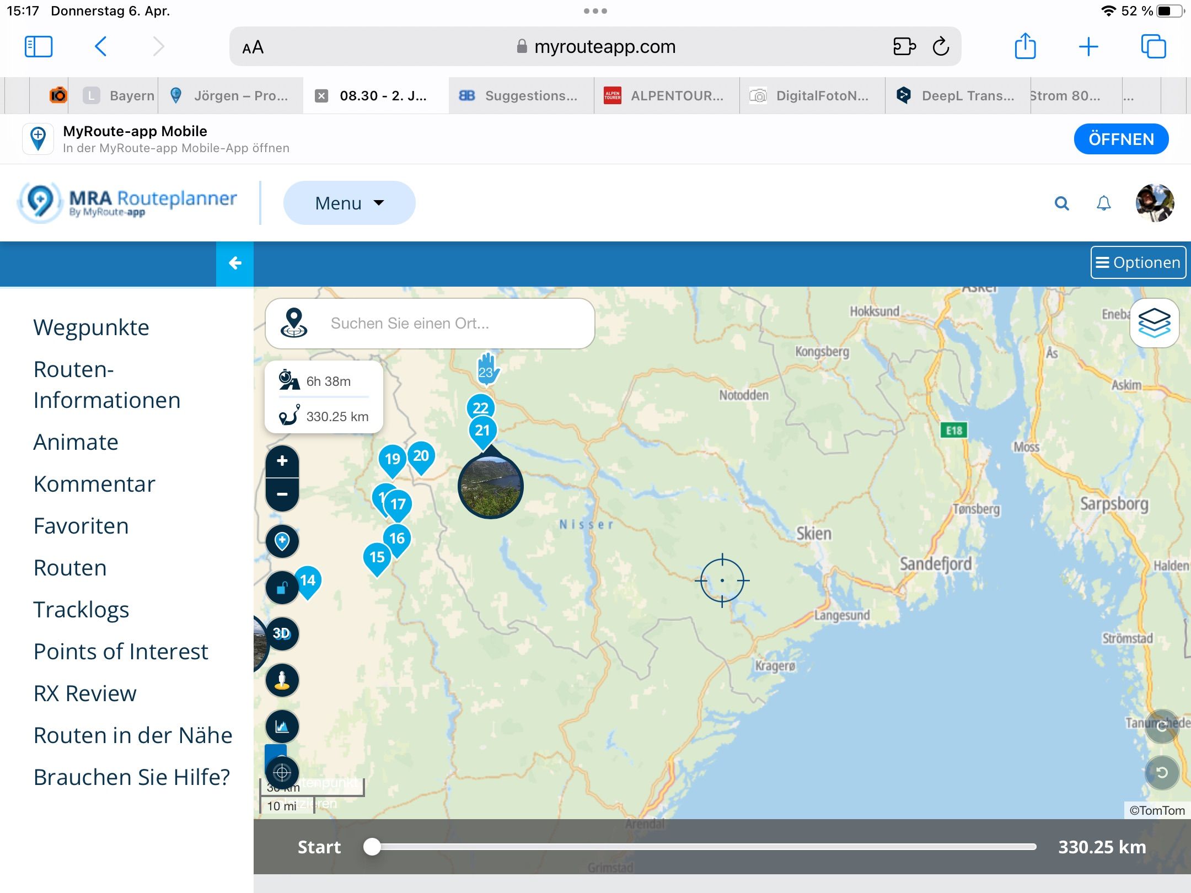Image resolution: width=1191 pixels, height=893 pixels.
Task: Collapse the sidebar with arrow button
Action: (235, 263)
